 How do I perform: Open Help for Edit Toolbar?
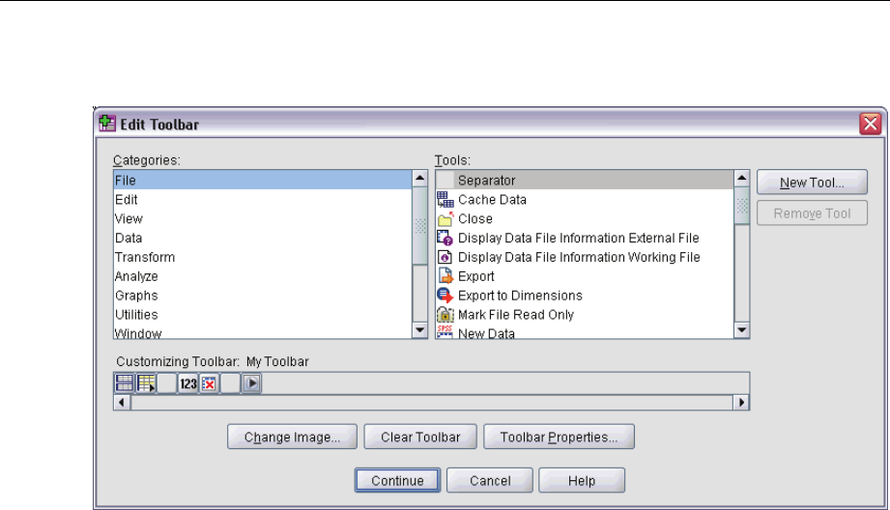(582, 480)
